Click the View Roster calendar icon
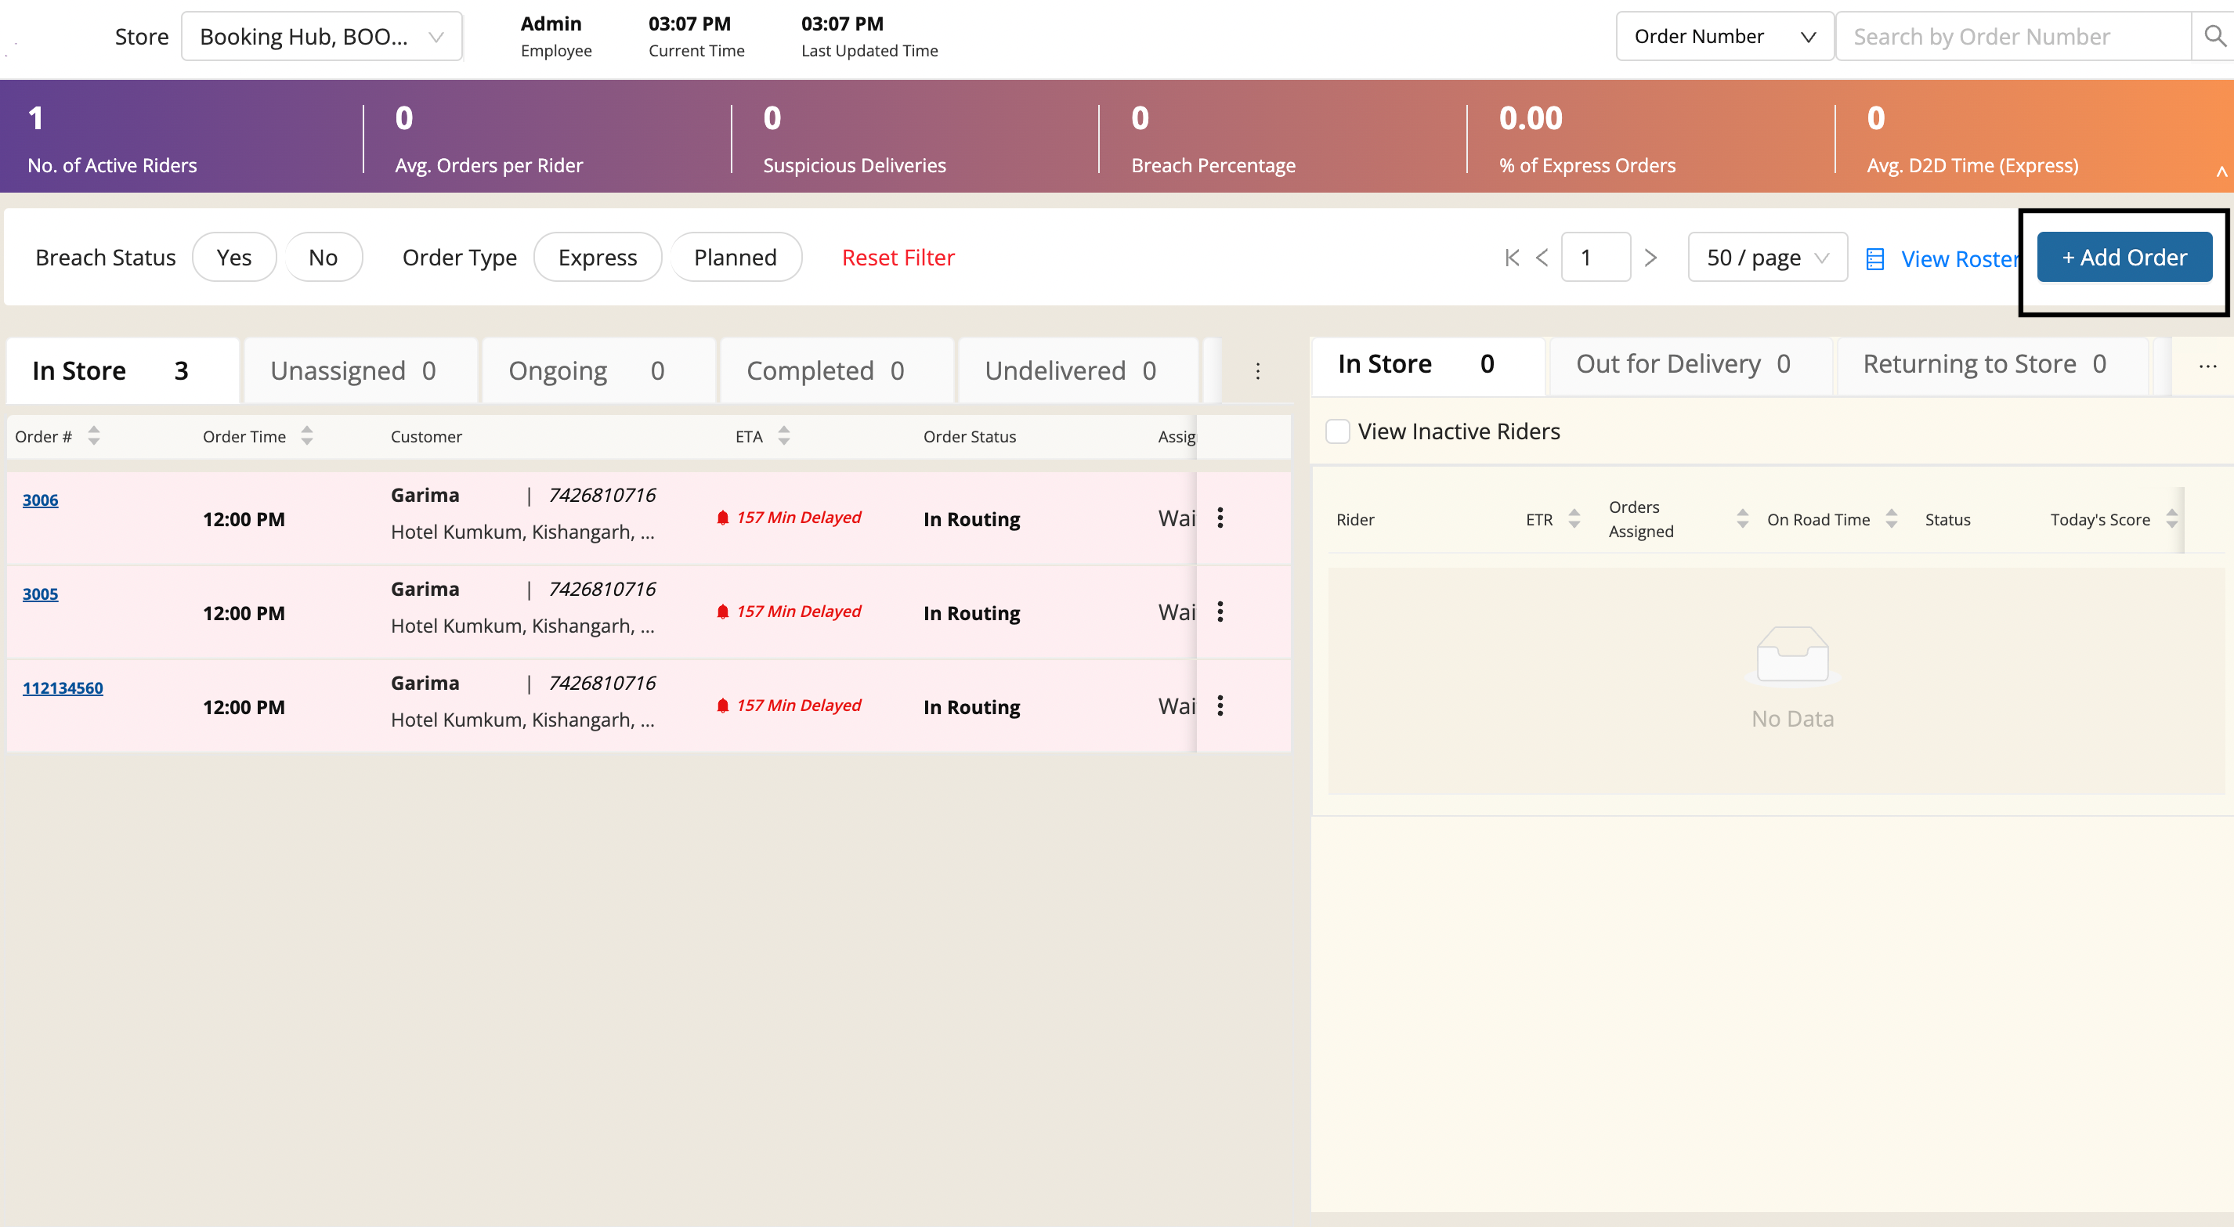Viewport: 2234px width, 1227px height. [1875, 259]
